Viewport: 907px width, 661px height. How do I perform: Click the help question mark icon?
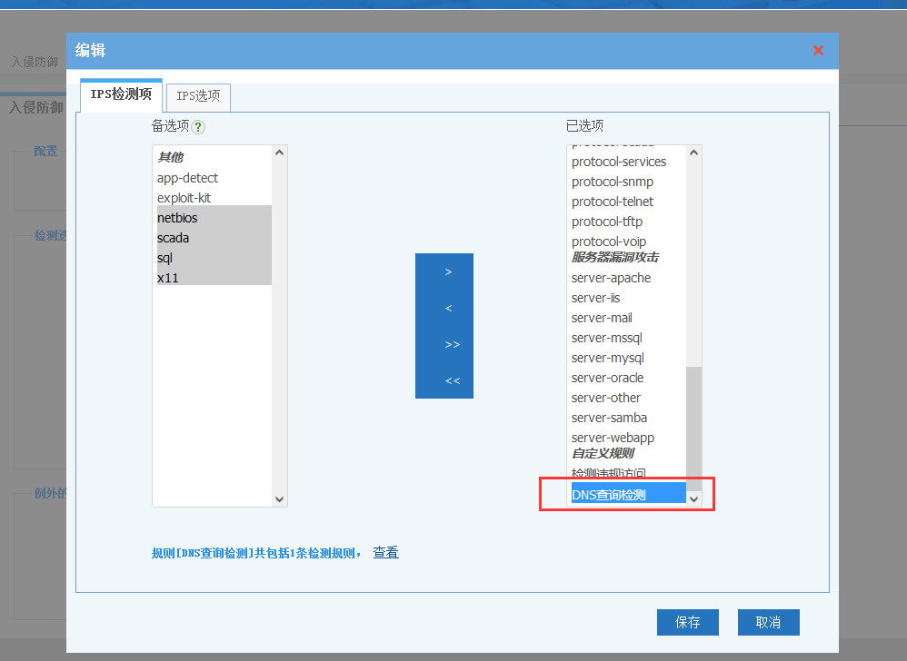[x=198, y=127]
